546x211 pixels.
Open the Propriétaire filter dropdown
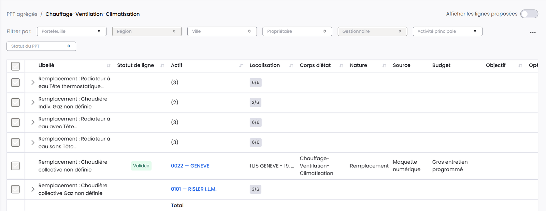click(297, 31)
